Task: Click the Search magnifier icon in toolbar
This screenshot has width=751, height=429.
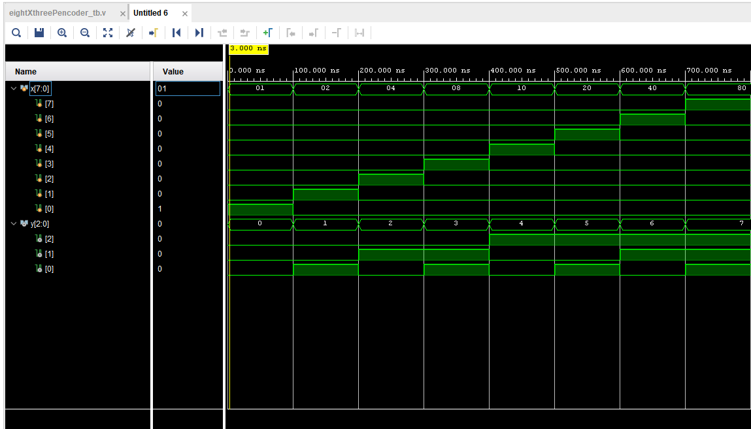Action: pyautogui.click(x=16, y=33)
